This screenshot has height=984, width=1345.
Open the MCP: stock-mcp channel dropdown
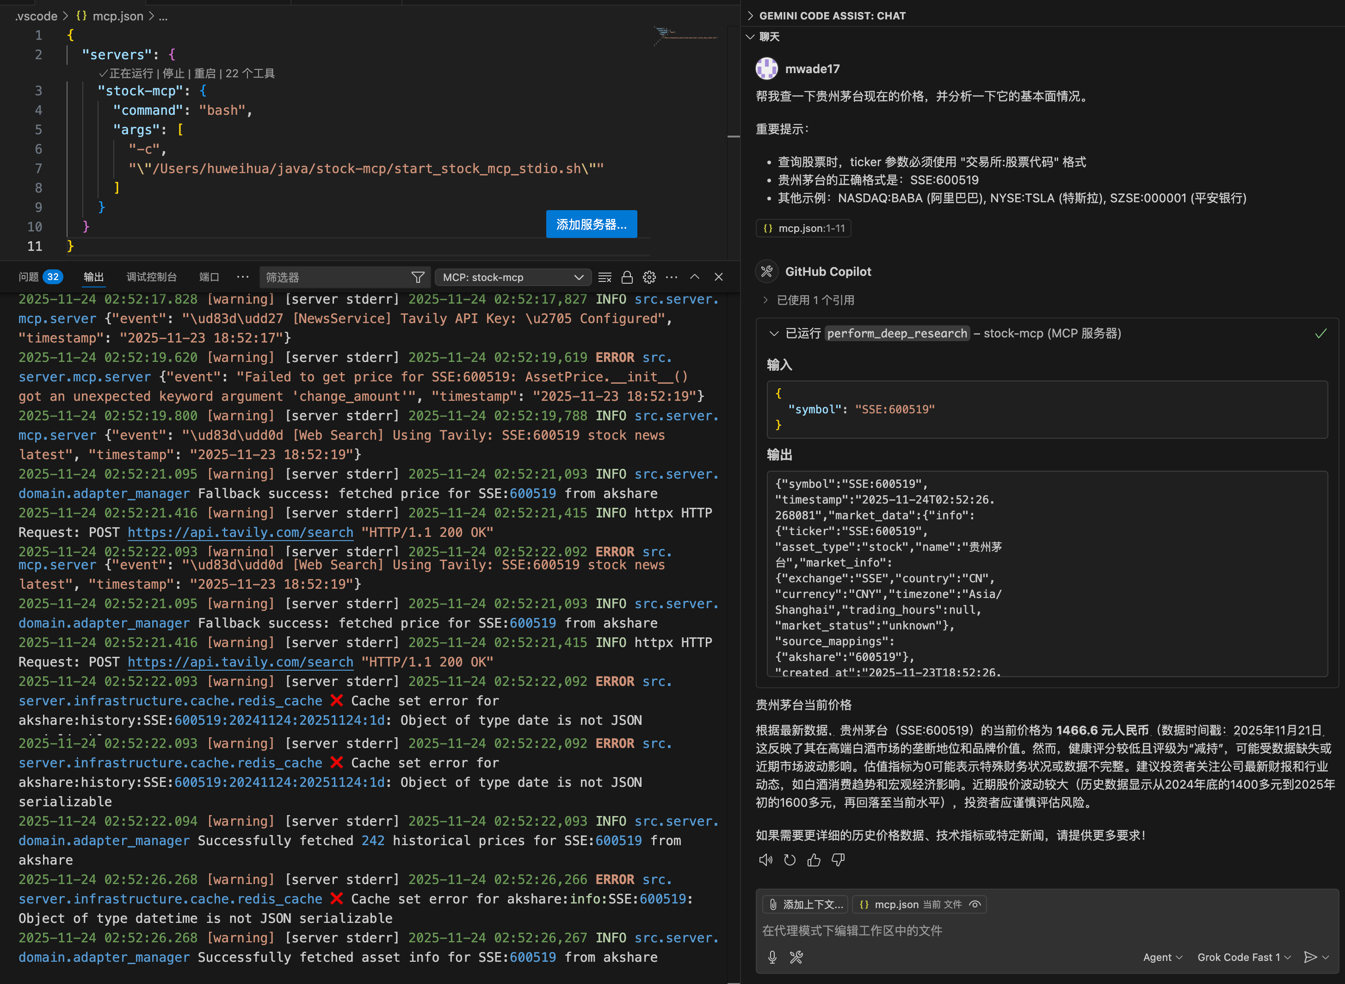pyautogui.click(x=512, y=277)
